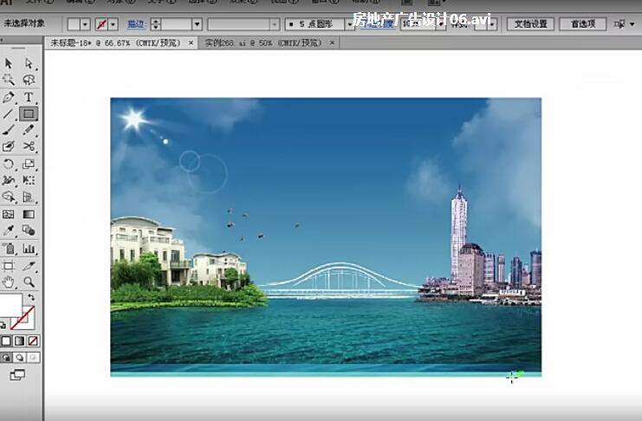Select the Eyedropper tool
Image resolution: width=642 pixels, height=421 pixels.
click(9, 230)
